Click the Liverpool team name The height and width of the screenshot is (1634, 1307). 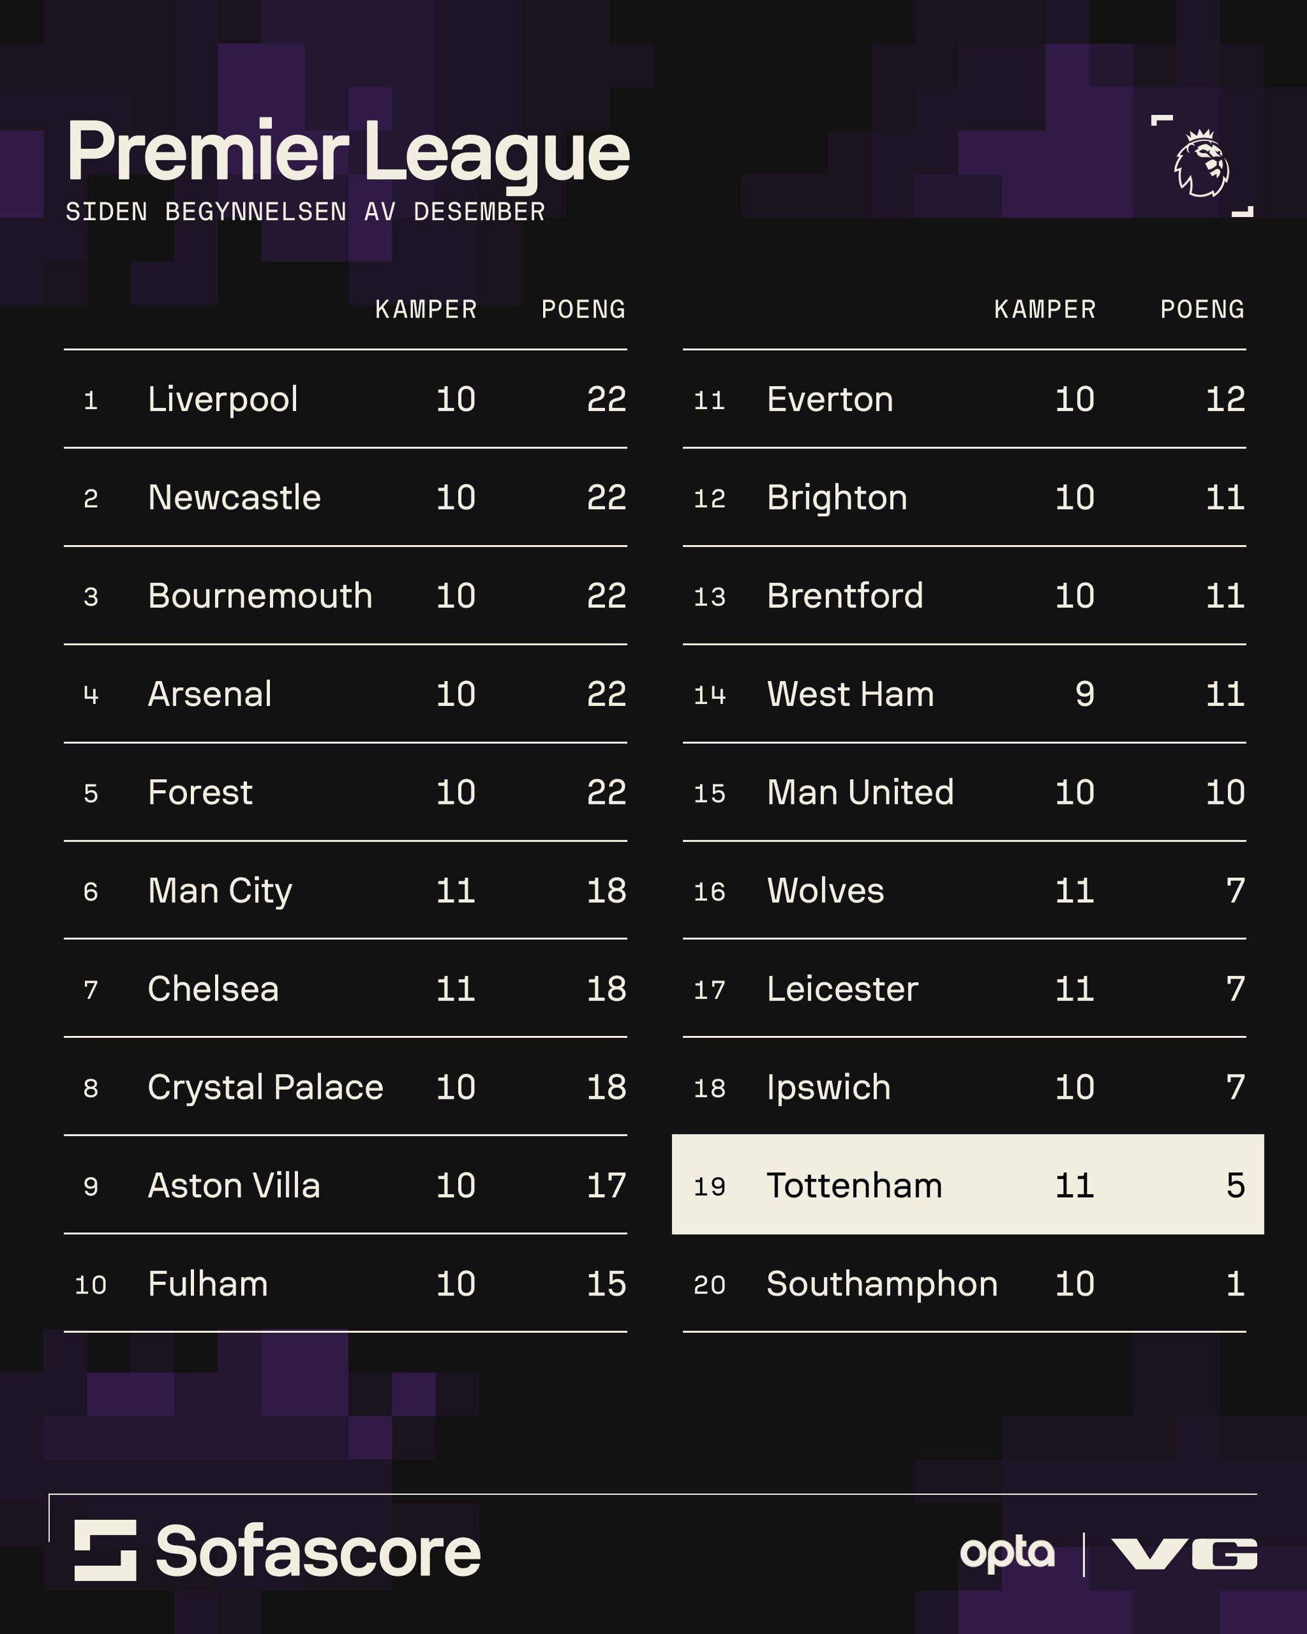223,399
